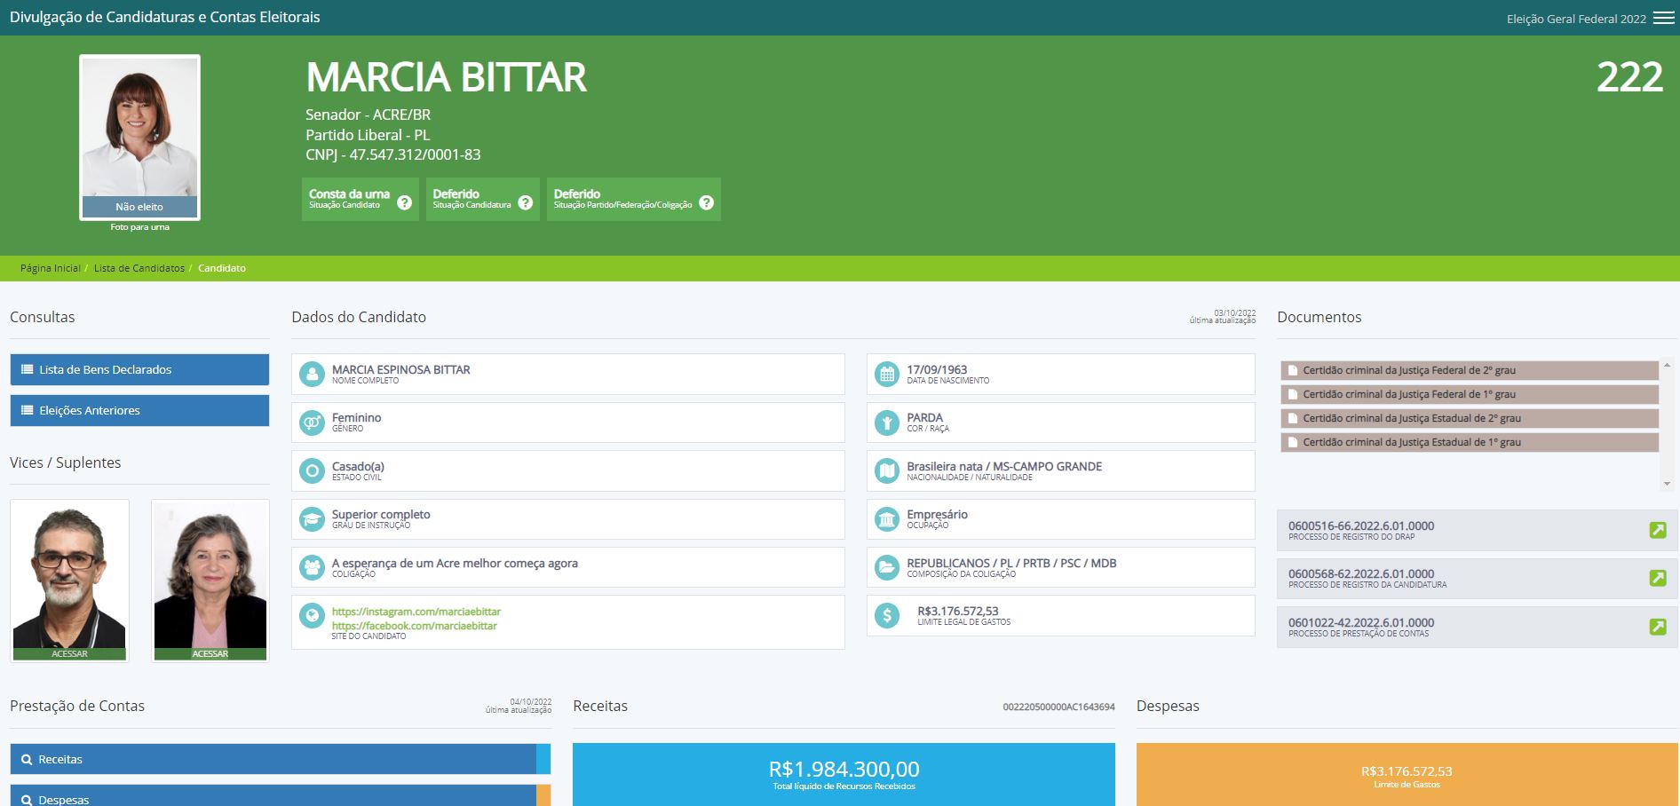
Task: Open candidate's Instagram link
Action: pos(416,612)
